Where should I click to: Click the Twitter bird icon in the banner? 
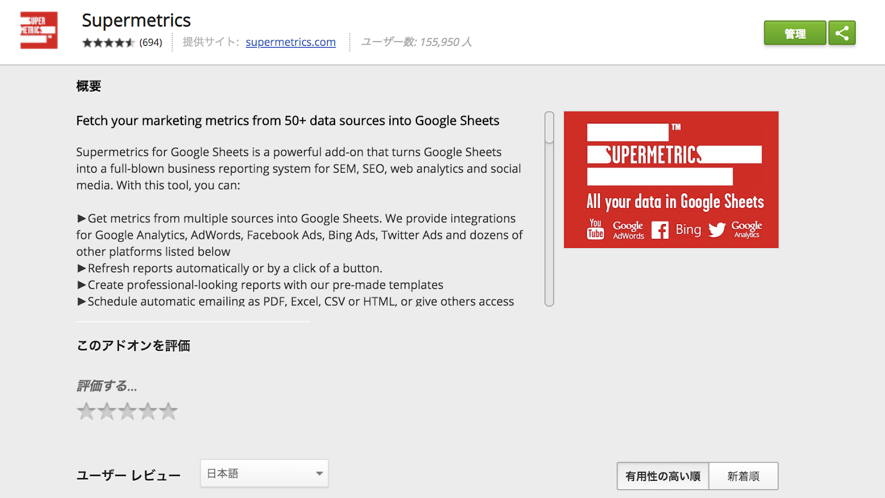pyautogui.click(x=717, y=230)
